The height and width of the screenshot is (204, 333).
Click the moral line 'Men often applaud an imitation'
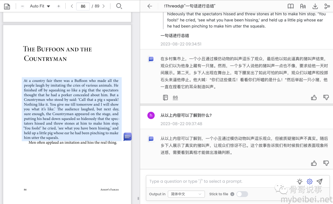pos(73,142)
